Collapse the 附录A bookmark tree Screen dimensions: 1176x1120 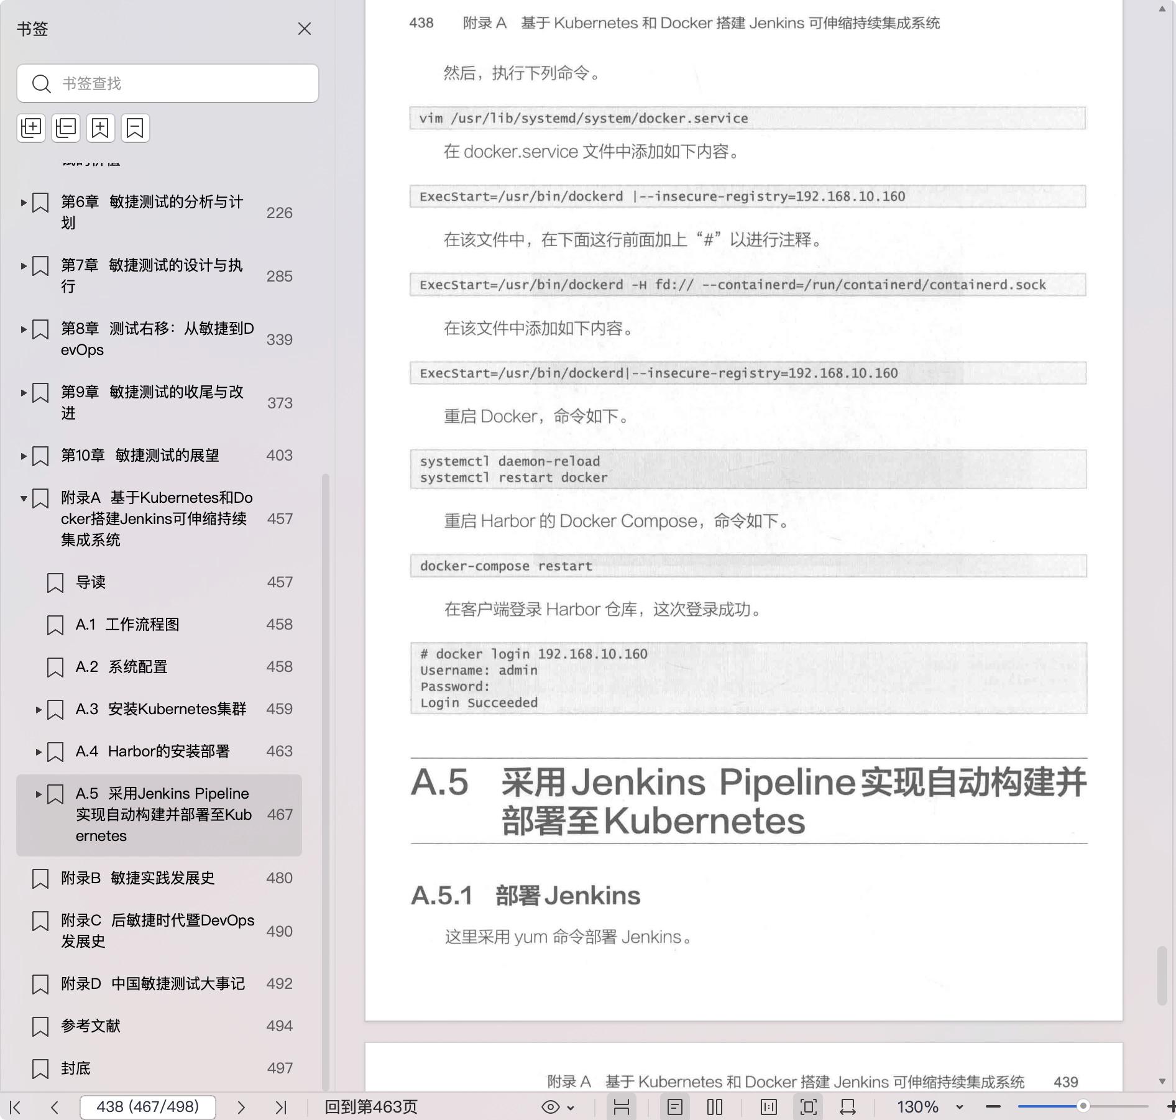coord(24,498)
